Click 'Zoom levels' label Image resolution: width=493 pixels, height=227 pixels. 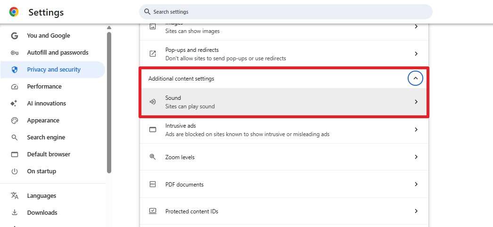point(180,157)
